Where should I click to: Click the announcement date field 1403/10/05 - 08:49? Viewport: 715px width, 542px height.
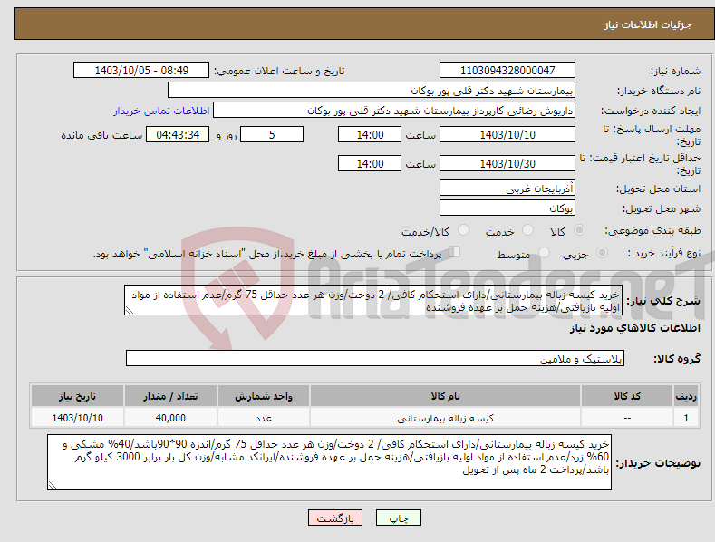pyautogui.click(x=141, y=71)
